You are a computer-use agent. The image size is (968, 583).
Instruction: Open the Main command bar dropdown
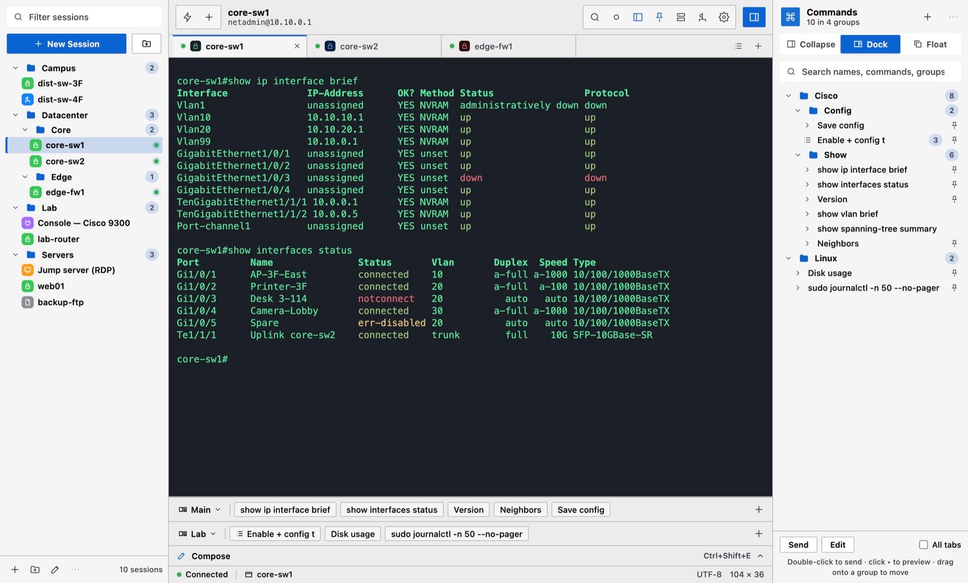pyautogui.click(x=200, y=509)
